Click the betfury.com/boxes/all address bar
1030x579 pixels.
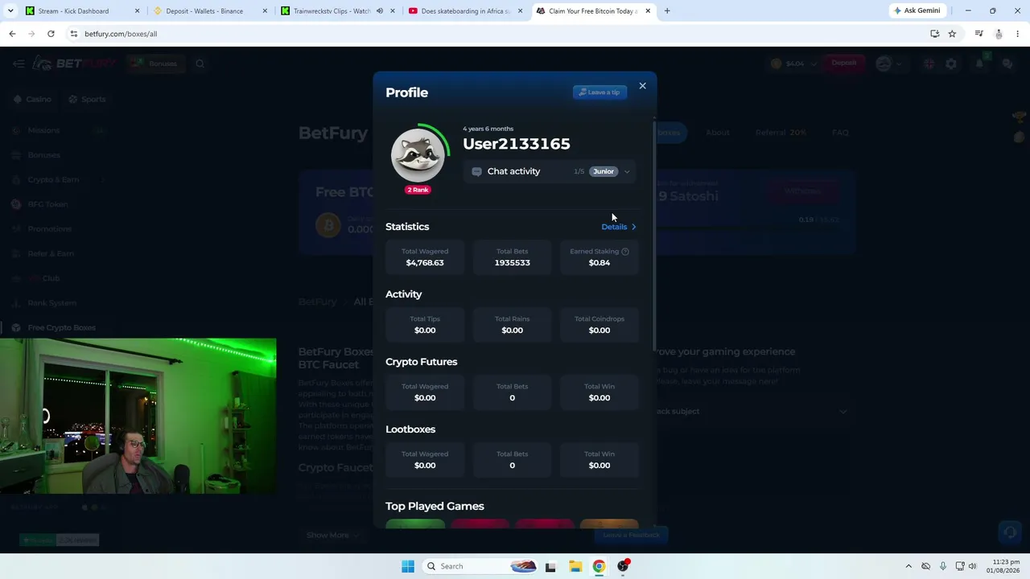[499, 34]
